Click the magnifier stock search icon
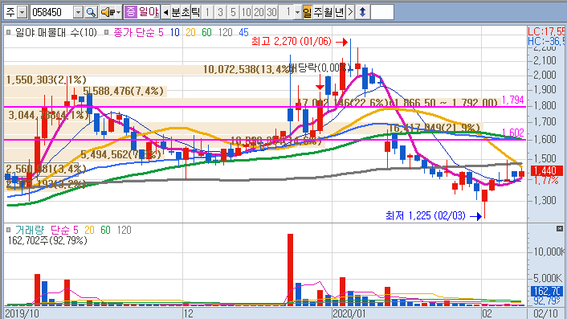567x319 pixels. (x=91, y=12)
